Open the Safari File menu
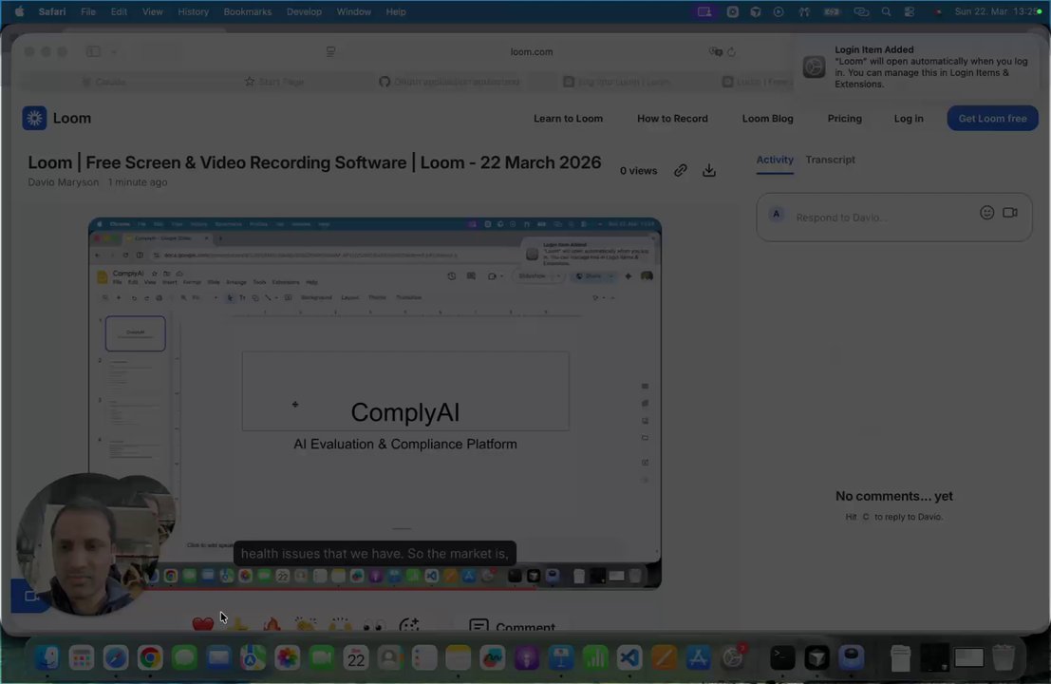The width and height of the screenshot is (1051, 684). (87, 11)
